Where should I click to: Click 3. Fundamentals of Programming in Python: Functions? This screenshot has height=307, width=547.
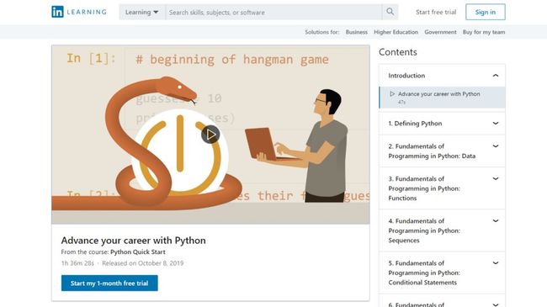coord(424,188)
